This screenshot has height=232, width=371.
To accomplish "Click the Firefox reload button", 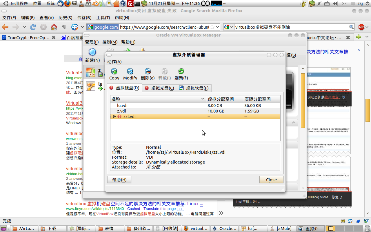I will [33, 27].
